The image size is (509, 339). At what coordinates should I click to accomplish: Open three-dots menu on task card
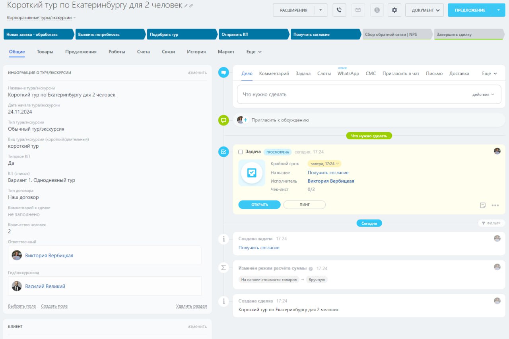(x=495, y=205)
